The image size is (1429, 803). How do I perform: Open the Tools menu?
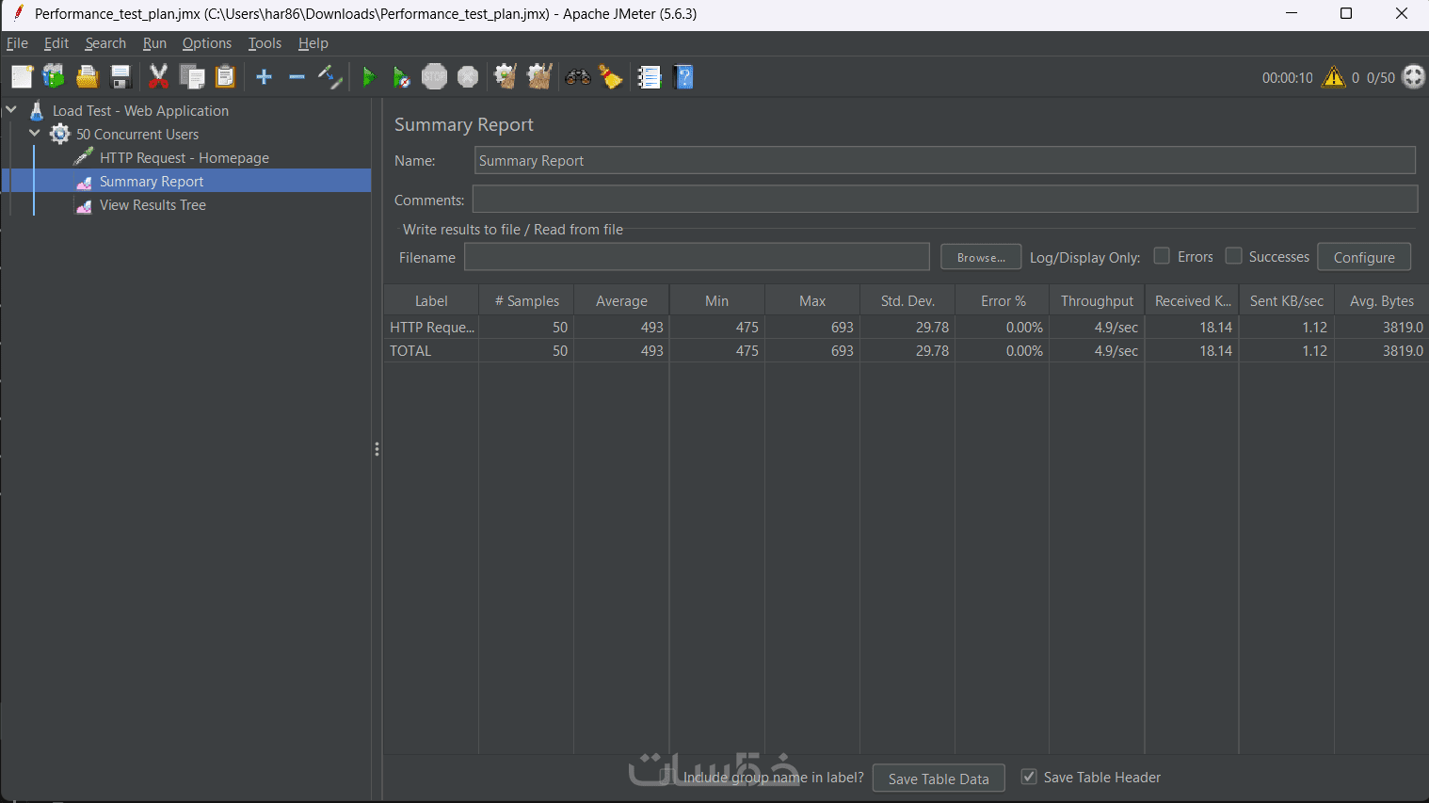(265, 43)
